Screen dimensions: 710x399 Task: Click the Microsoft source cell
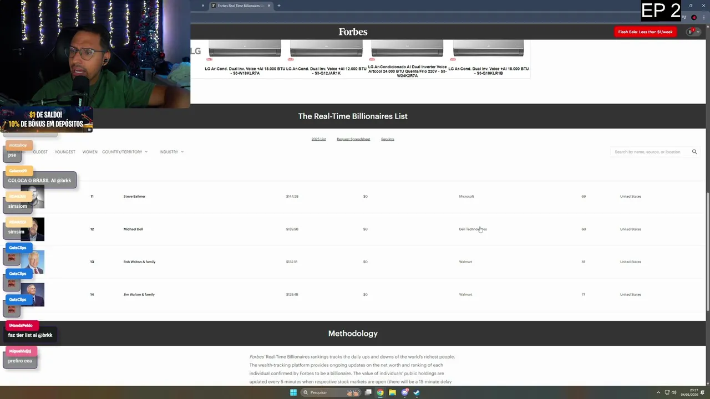coord(466,196)
